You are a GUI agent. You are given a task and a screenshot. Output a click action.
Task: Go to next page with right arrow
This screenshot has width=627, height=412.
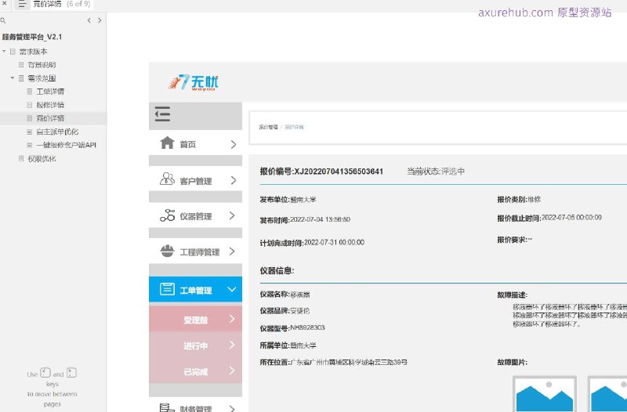click(100, 20)
